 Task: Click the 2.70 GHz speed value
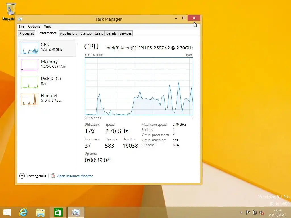coord(117,131)
